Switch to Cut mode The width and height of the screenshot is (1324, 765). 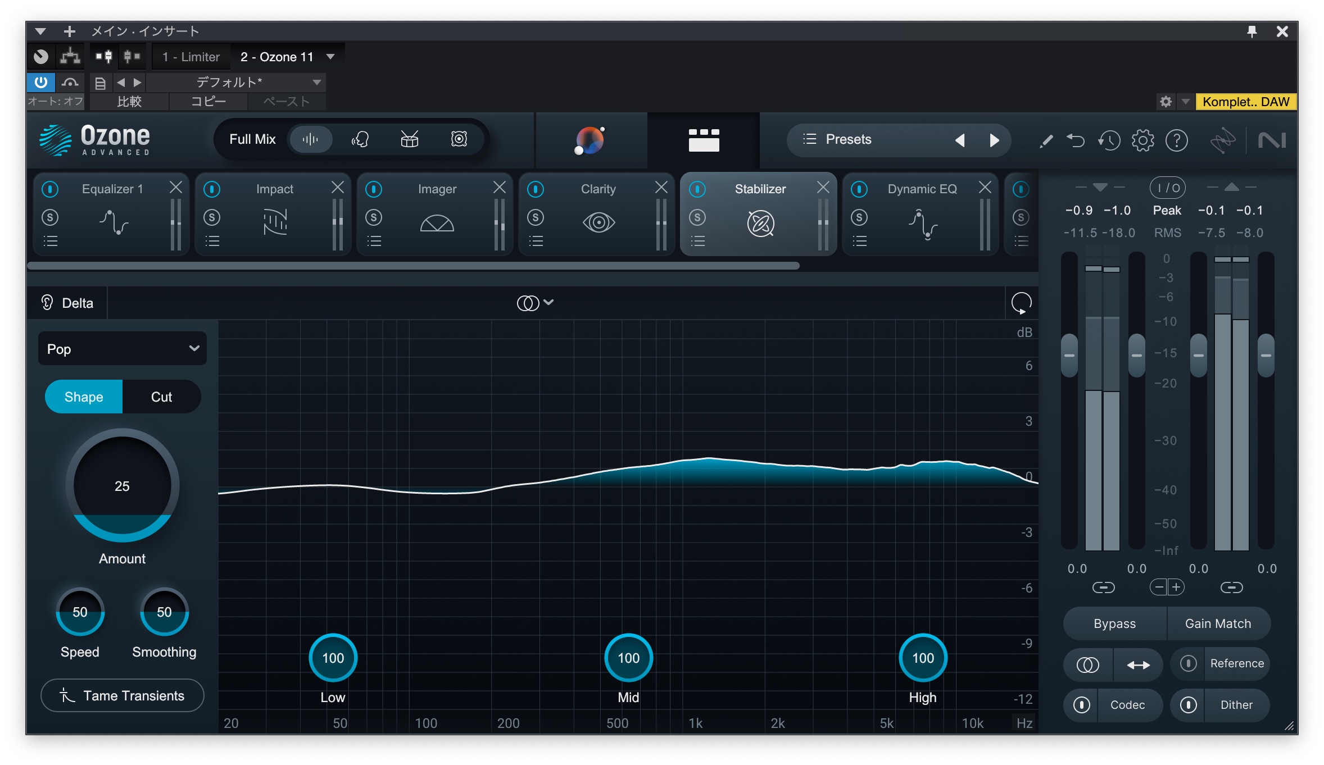tap(161, 397)
